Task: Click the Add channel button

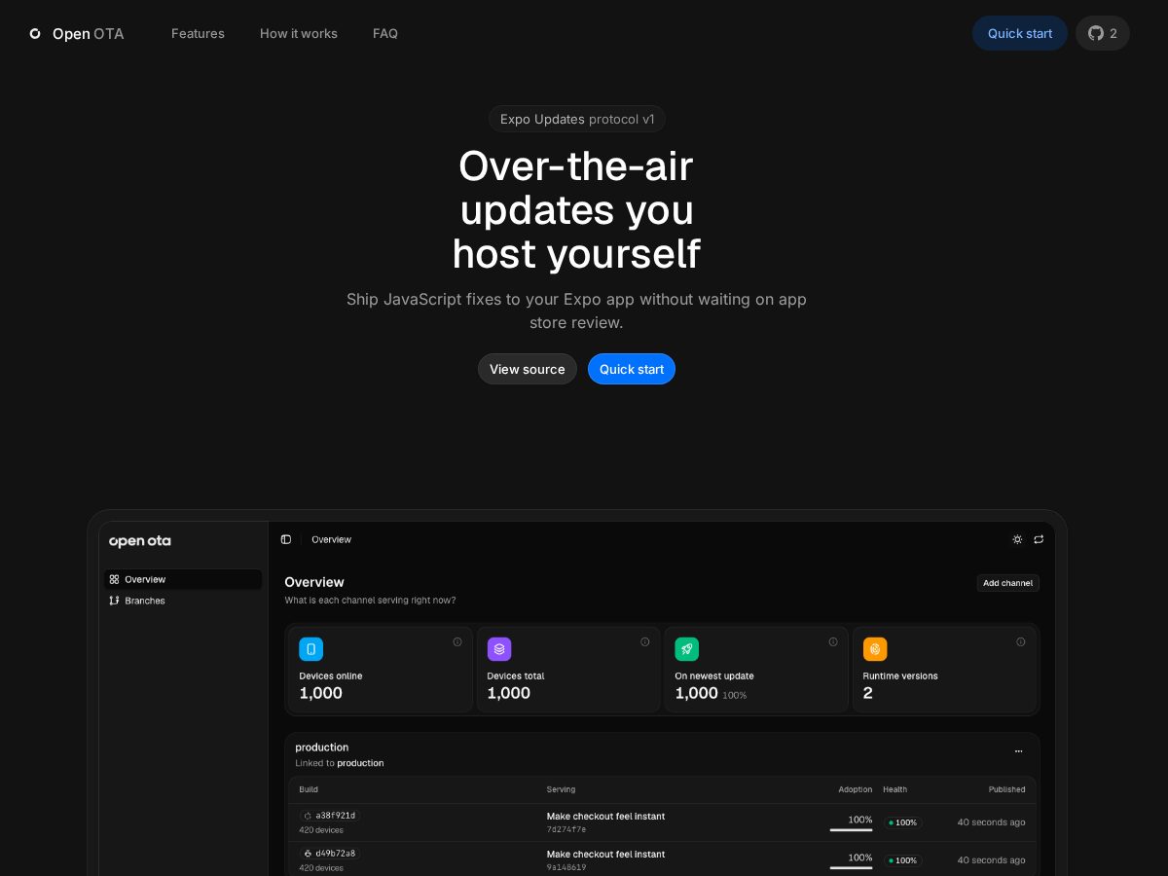Action: click(1007, 583)
